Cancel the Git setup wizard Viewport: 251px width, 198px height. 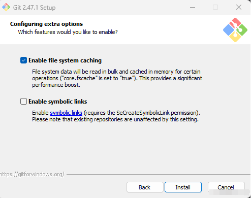(226, 187)
